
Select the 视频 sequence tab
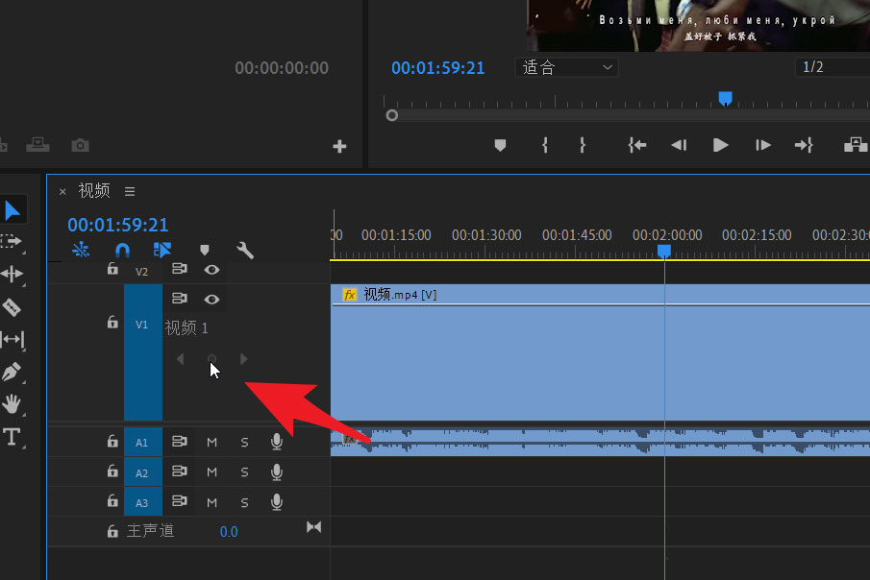94,191
